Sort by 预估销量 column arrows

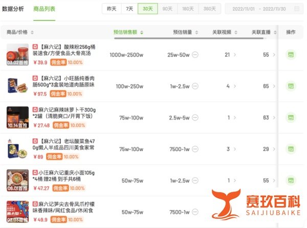(196, 32)
